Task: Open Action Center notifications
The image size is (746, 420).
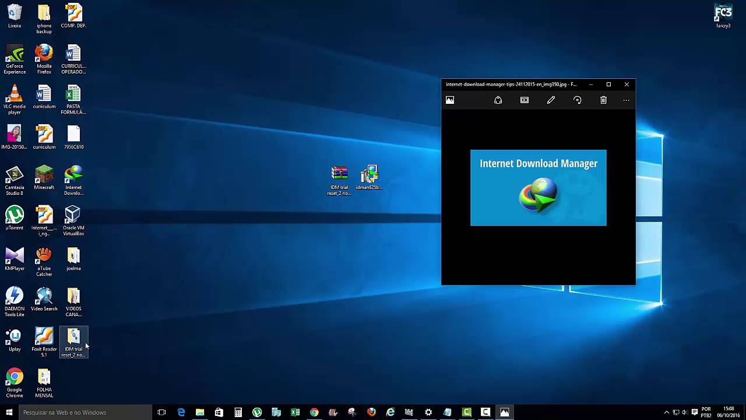Action: (x=695, y=412)
